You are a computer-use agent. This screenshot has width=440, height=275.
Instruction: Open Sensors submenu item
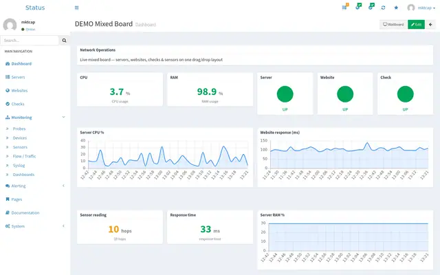pos(20,147)
